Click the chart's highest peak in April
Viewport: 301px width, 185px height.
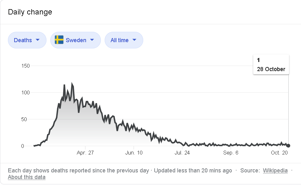point(72,83)
